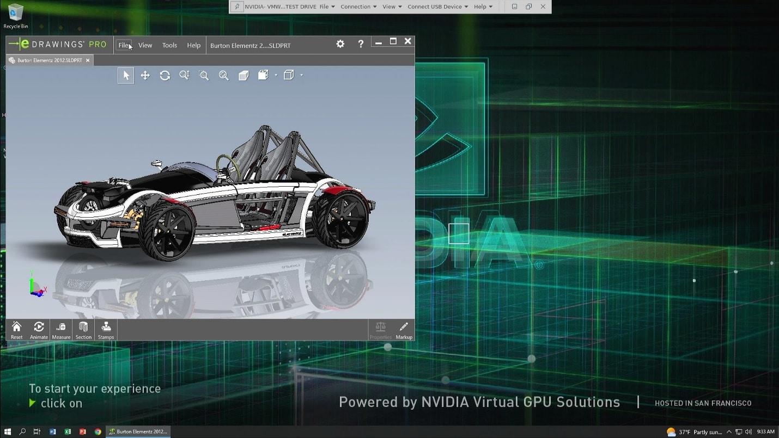Click the eDrawings question mark help icon
This screenshot has width=779, height=438.
pyautogui.click(x=361, y=45)
